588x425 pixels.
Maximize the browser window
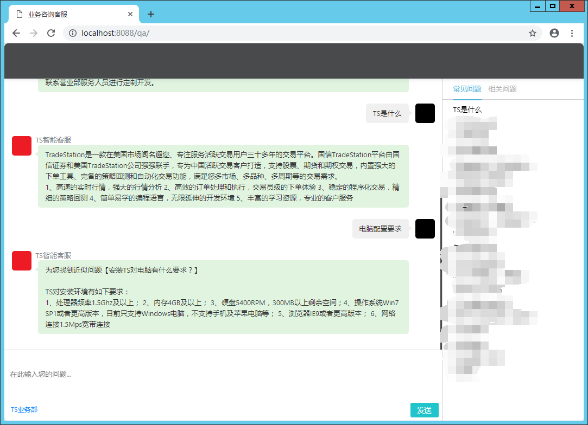552,6
